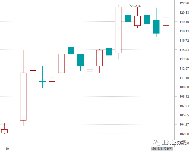192x151 pixels.
Task: Click the 116.72 price axis label
Action: click(184, 41)
